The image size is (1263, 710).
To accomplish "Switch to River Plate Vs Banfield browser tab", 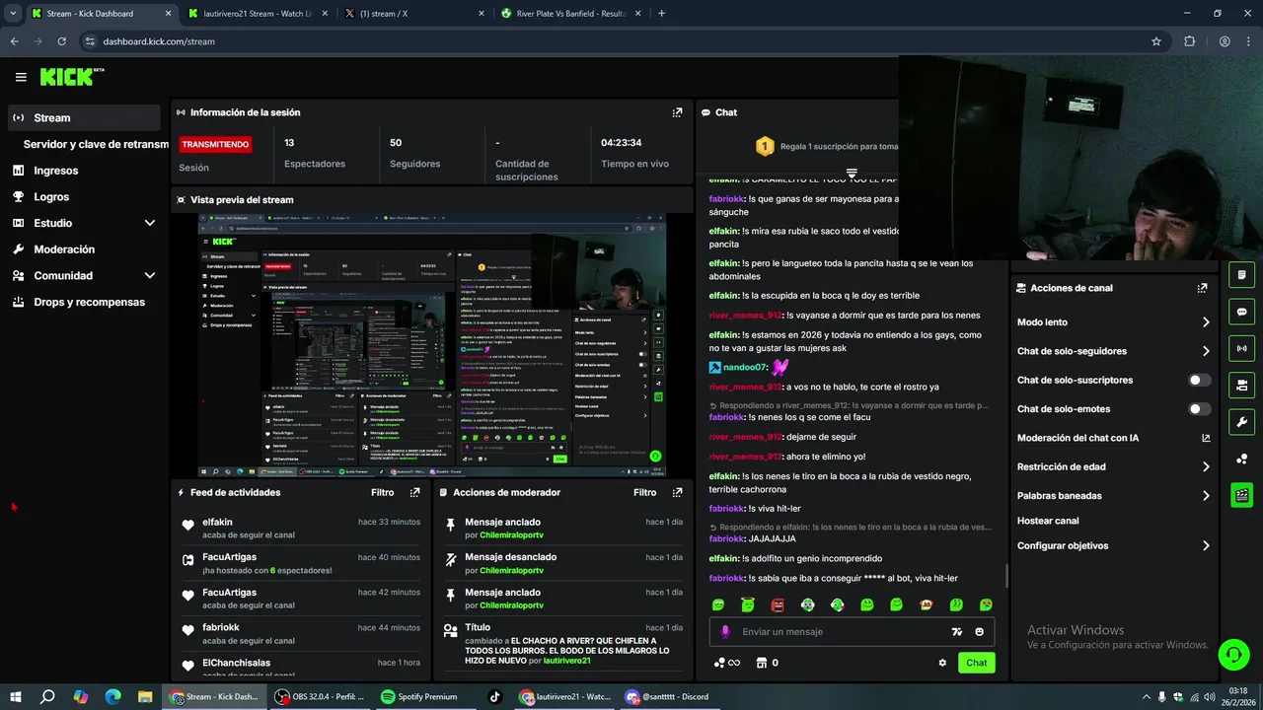I will pos(569,14).
